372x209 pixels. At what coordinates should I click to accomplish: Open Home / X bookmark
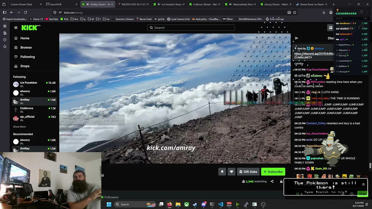click(x=36, y=19)
